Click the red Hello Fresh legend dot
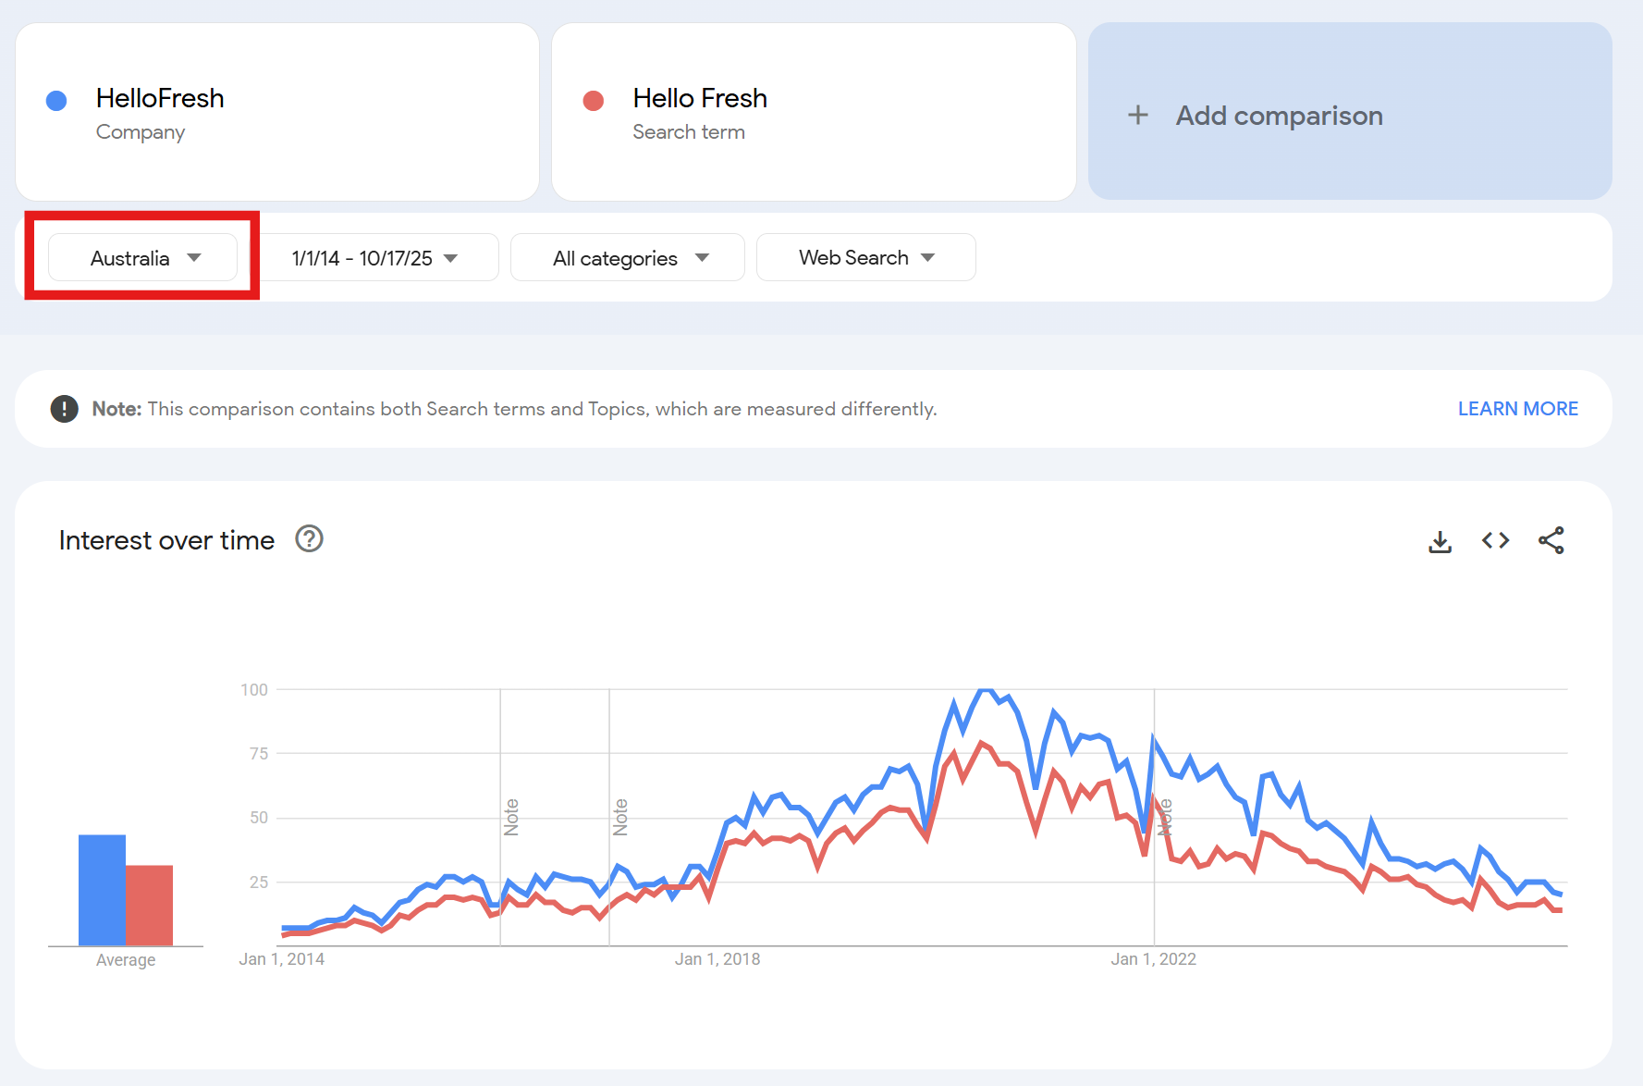 click(593, 100)
